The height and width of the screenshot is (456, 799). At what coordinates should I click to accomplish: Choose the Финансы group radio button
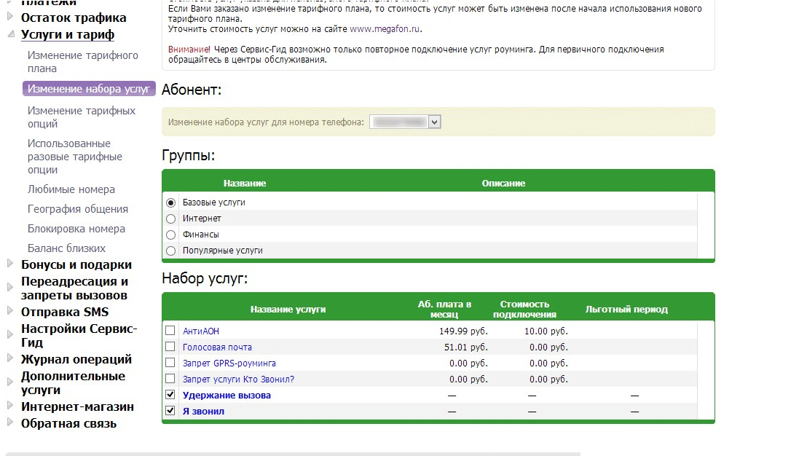click(170, 235)
